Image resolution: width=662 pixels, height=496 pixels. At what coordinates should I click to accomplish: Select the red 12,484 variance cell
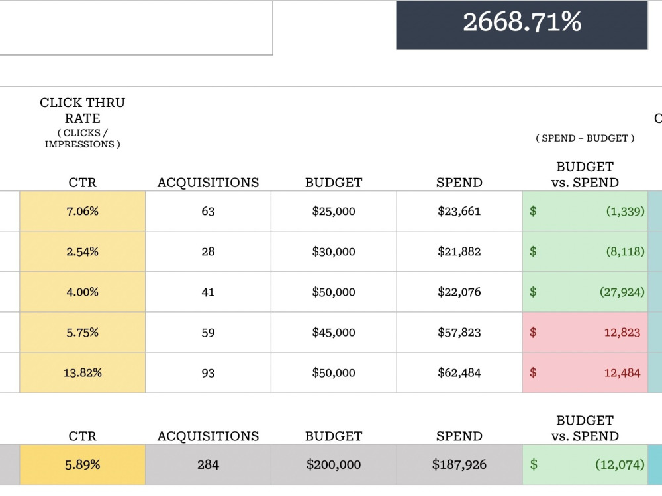pos(585,373)
